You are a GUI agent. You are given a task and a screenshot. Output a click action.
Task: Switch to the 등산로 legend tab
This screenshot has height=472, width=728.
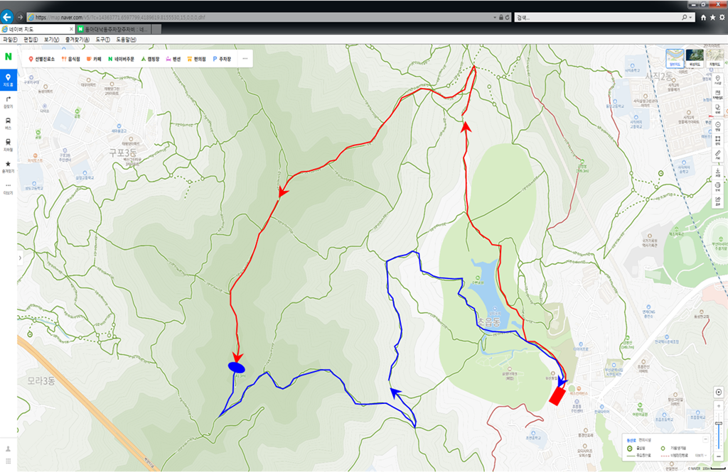pyautogui.click(x=631, y=440)
